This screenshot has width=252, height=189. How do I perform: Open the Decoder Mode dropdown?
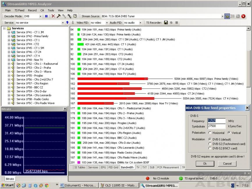pos(40,16)
